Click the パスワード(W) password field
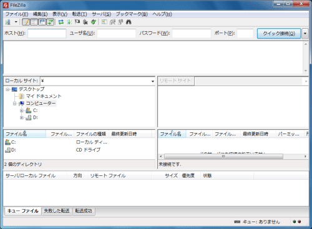This screenshot has height=229, width=312. coord(192,33)
